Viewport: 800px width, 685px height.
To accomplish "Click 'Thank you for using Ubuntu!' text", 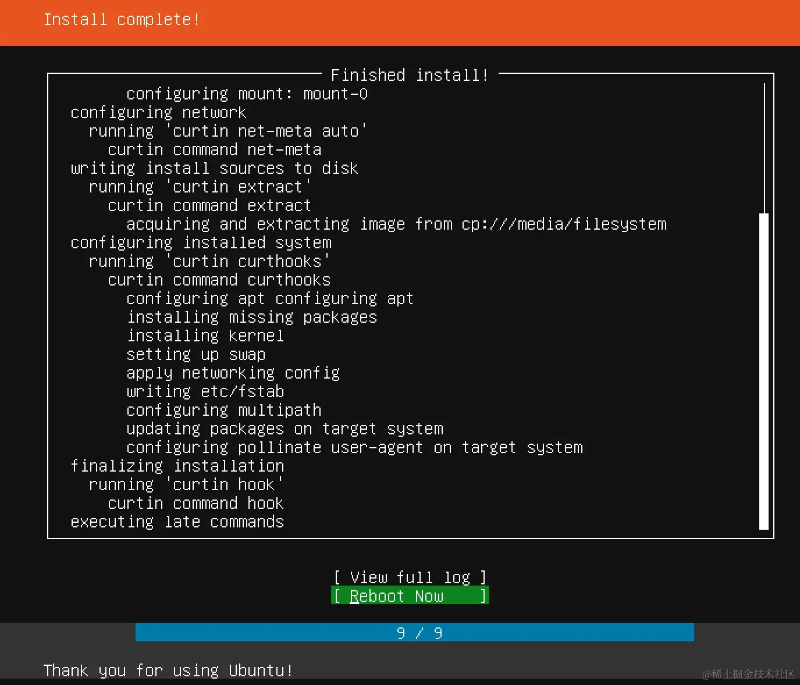I will coord(168,670).
